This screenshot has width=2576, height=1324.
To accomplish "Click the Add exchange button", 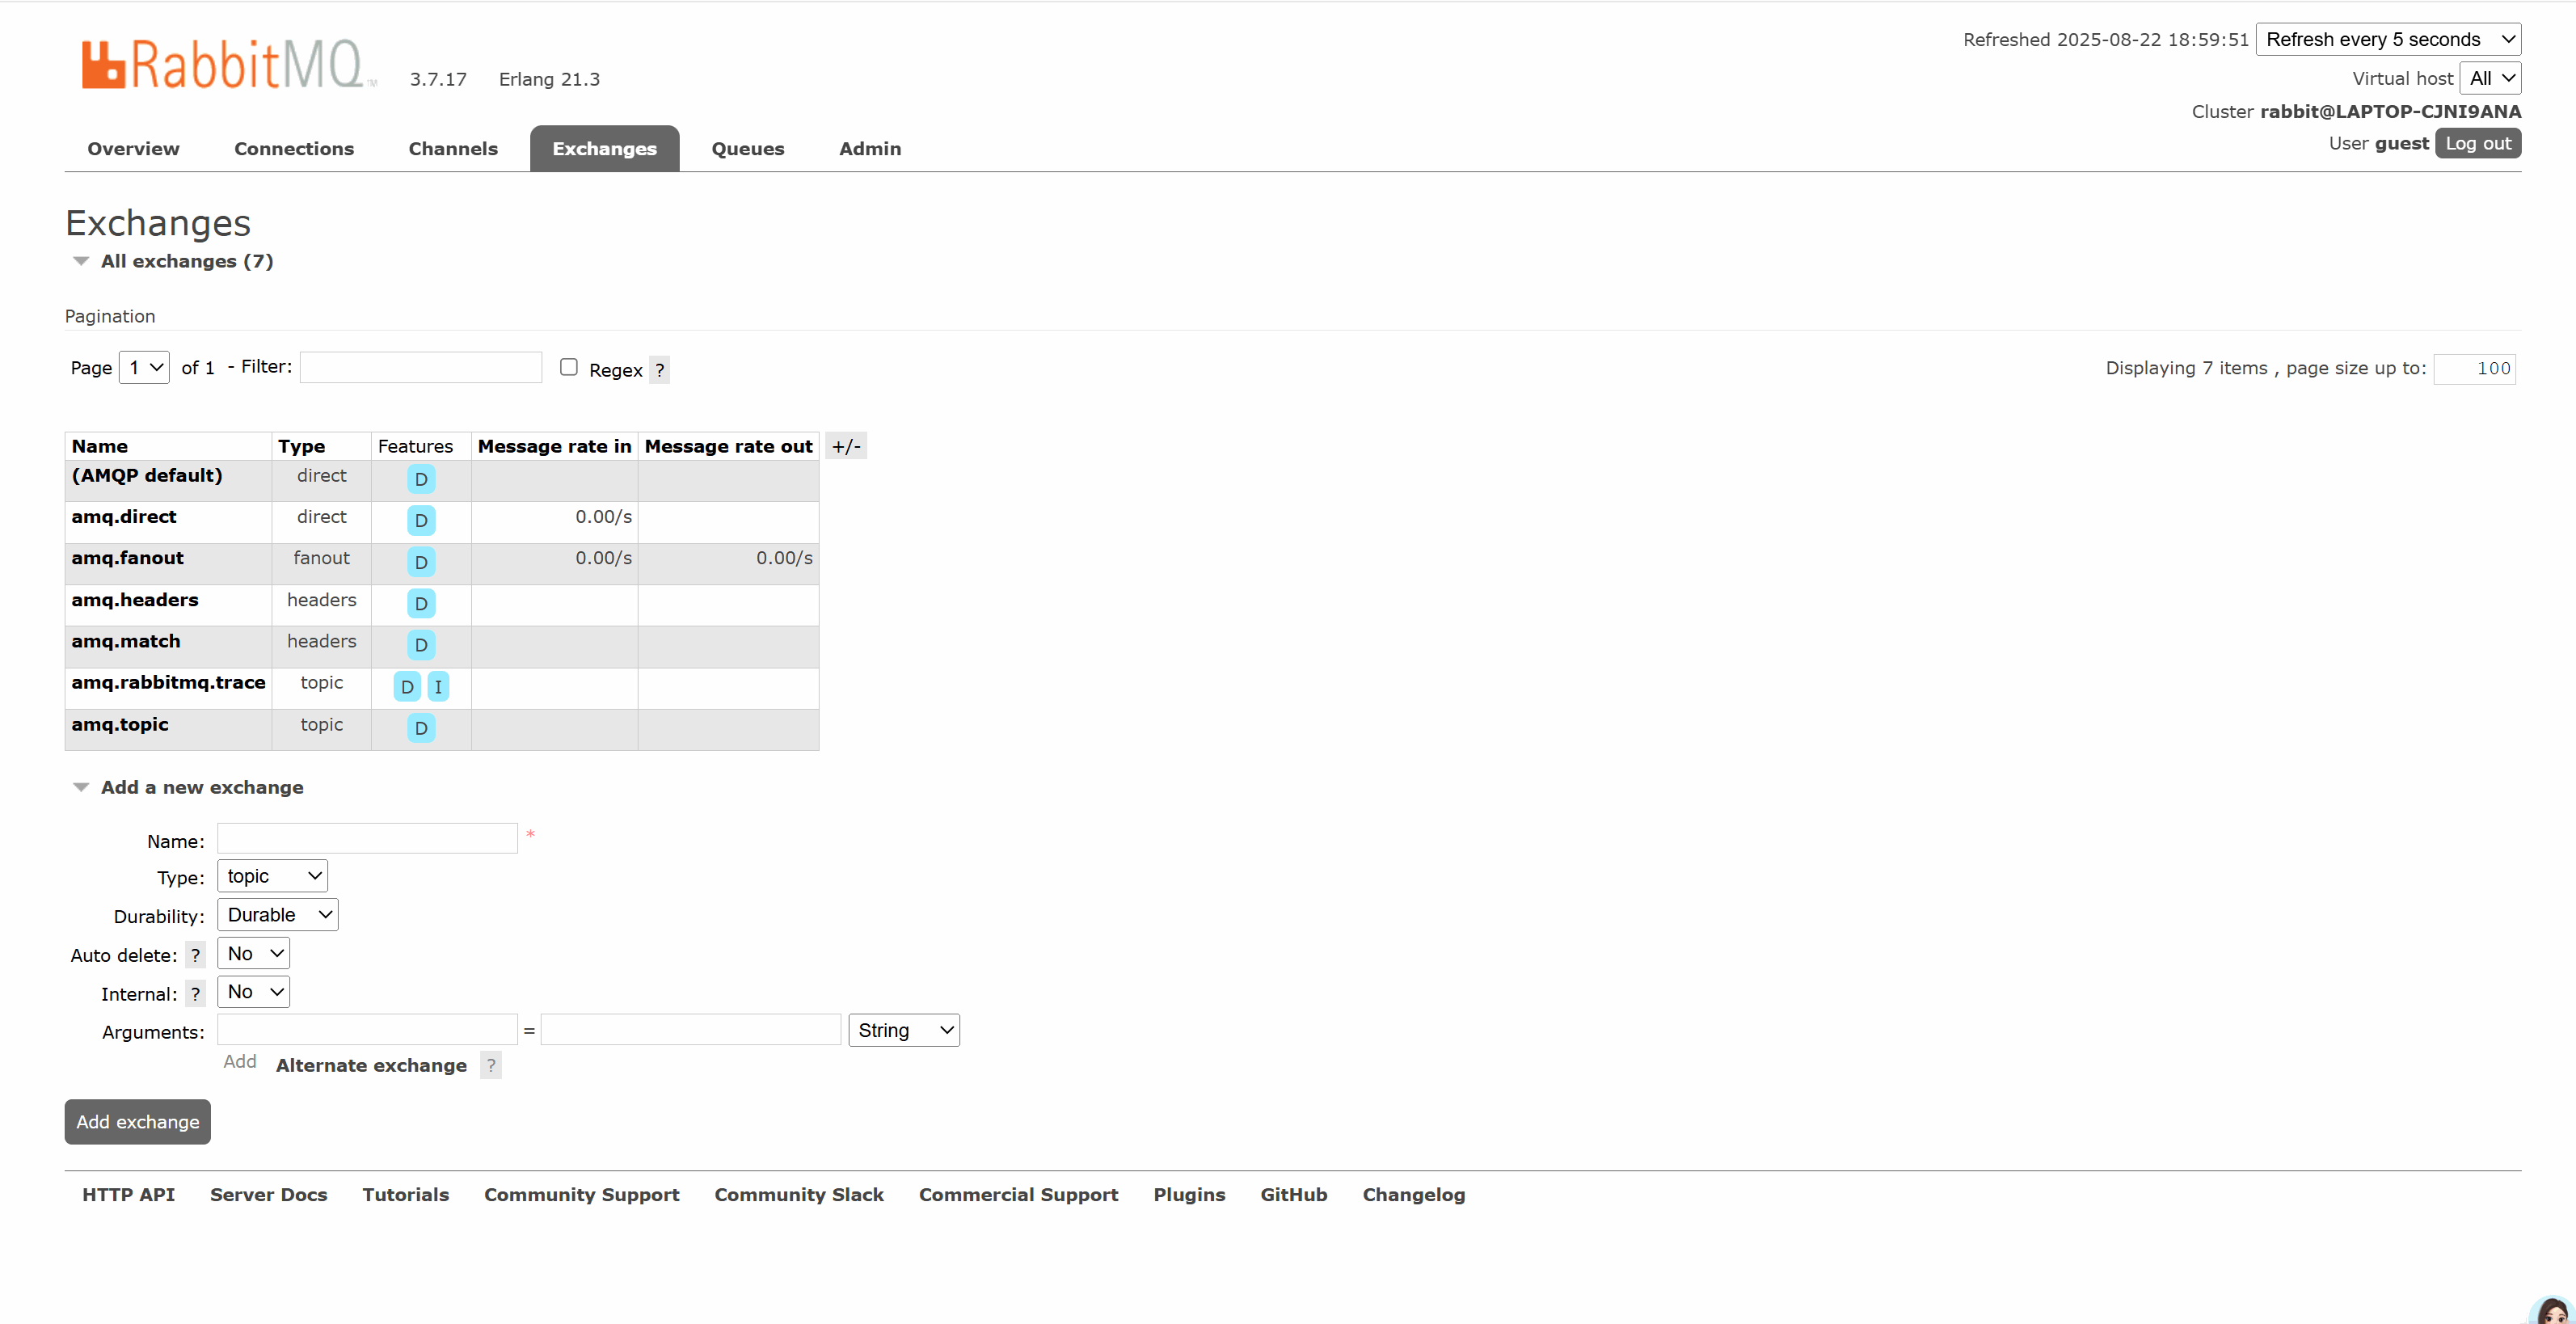I will click(138, 1122).
